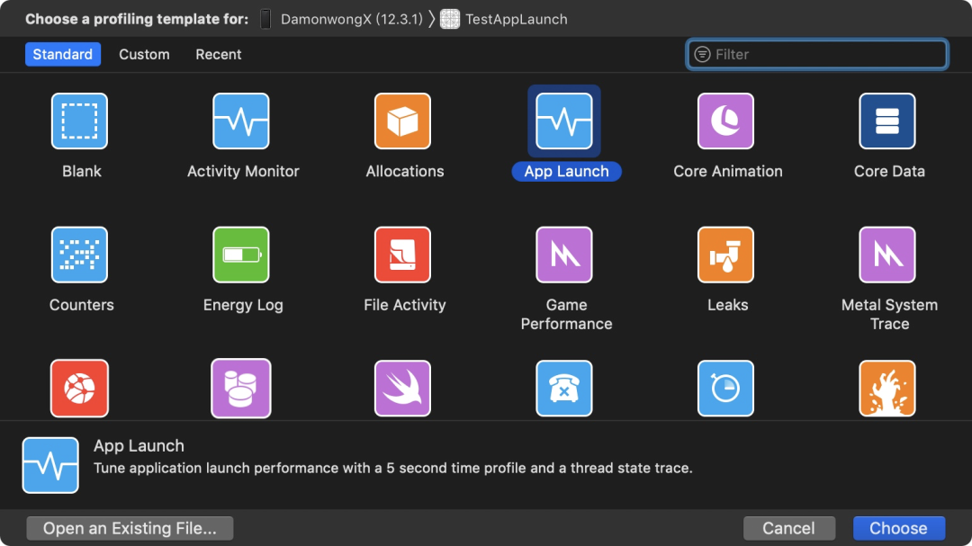Image resolution: width=972 pixels, height=546 pixels.
Task: Pick the Time Profiler clock icon
Action: [726, 388]
